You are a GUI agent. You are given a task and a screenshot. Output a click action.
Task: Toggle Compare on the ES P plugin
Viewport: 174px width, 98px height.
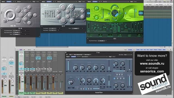[x=49, y=2]
